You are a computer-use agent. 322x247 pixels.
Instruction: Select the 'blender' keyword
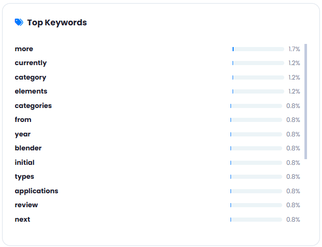[28, 148]
